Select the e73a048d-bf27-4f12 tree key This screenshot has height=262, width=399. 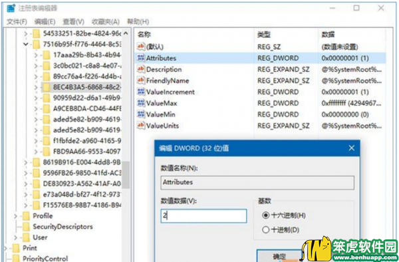(82, 195)
